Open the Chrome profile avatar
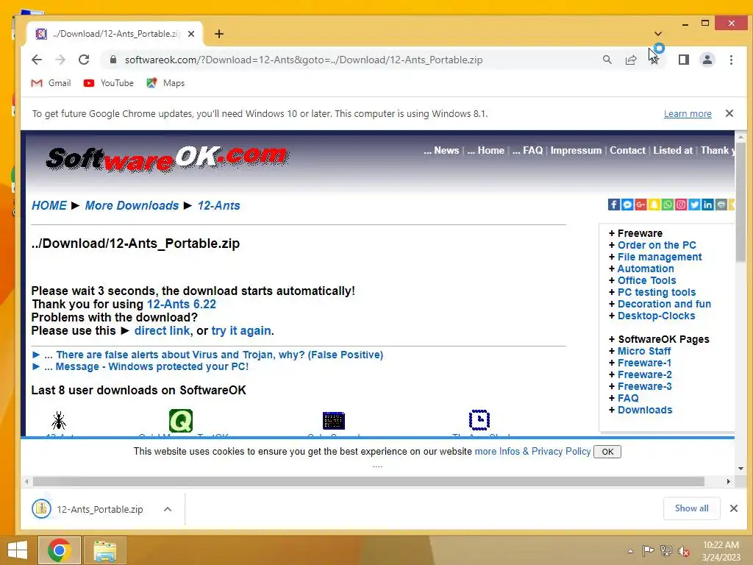 click(707, 60)
